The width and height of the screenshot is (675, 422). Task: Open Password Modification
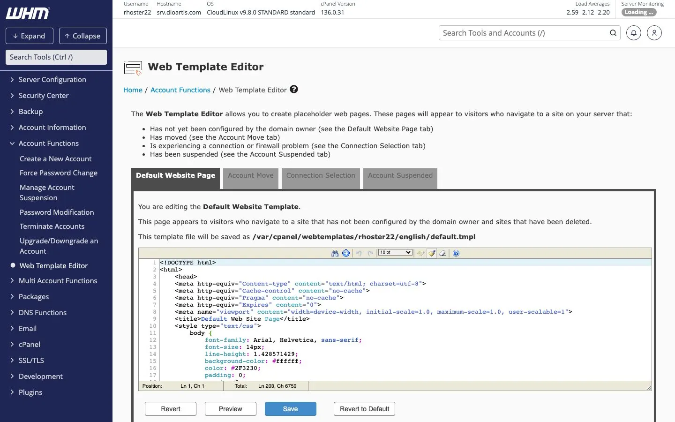pyautogui.click(x=57, y=212)
